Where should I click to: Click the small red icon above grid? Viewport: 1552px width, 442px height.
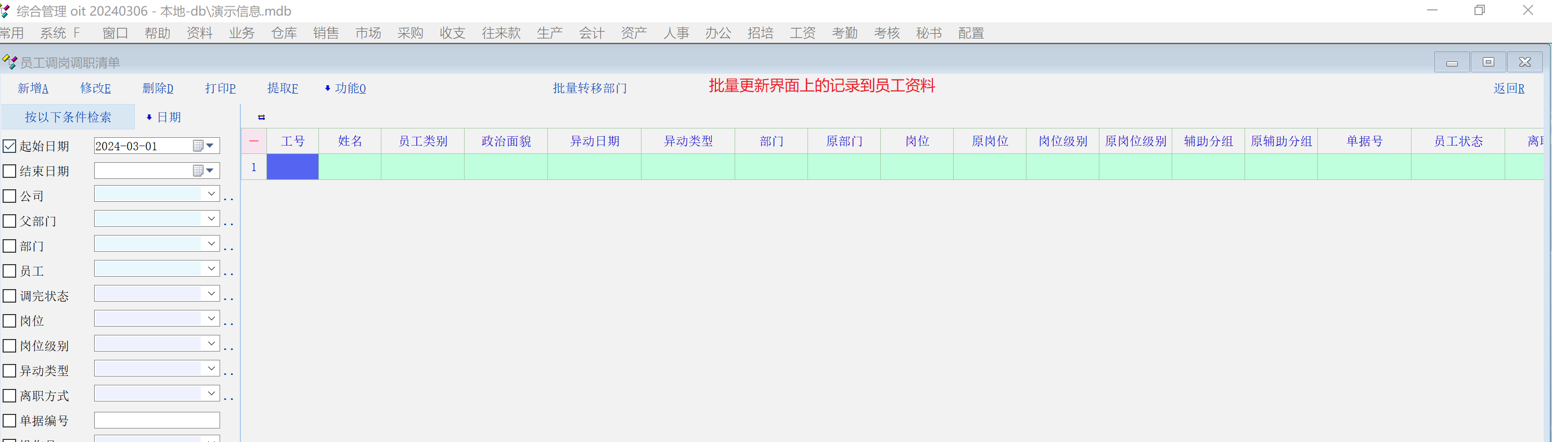pyautogui.click(x=262, y=118)
